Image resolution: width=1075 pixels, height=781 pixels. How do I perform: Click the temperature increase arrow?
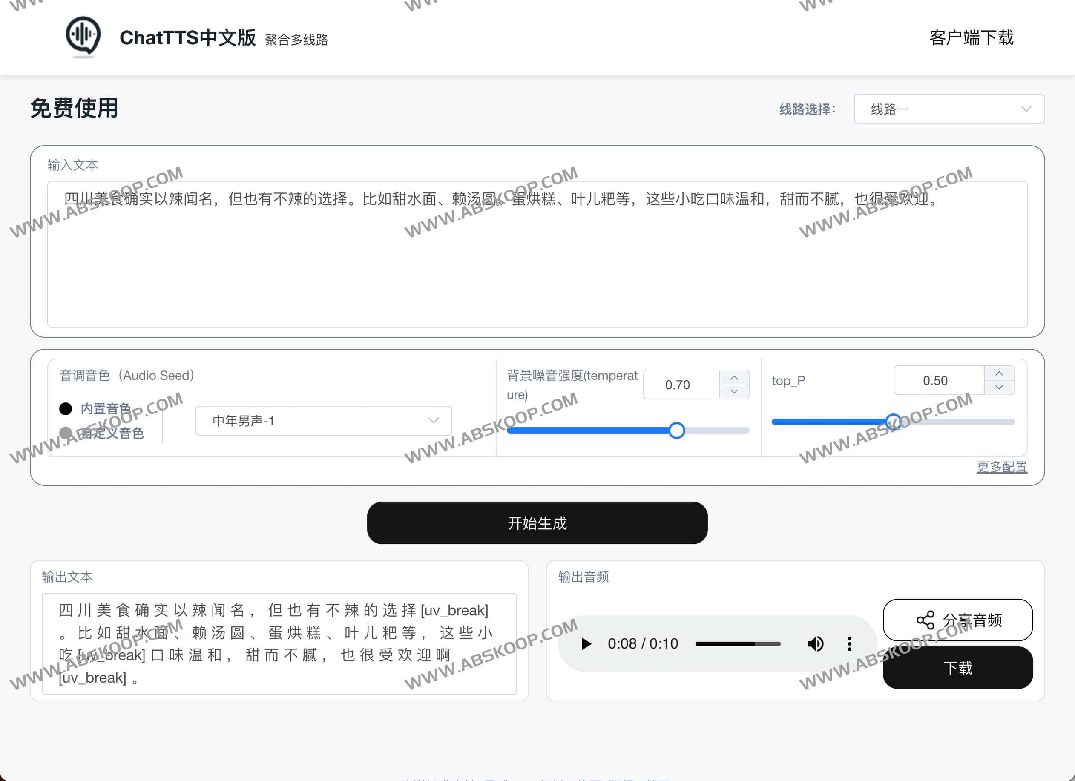(x=734, y=377)
